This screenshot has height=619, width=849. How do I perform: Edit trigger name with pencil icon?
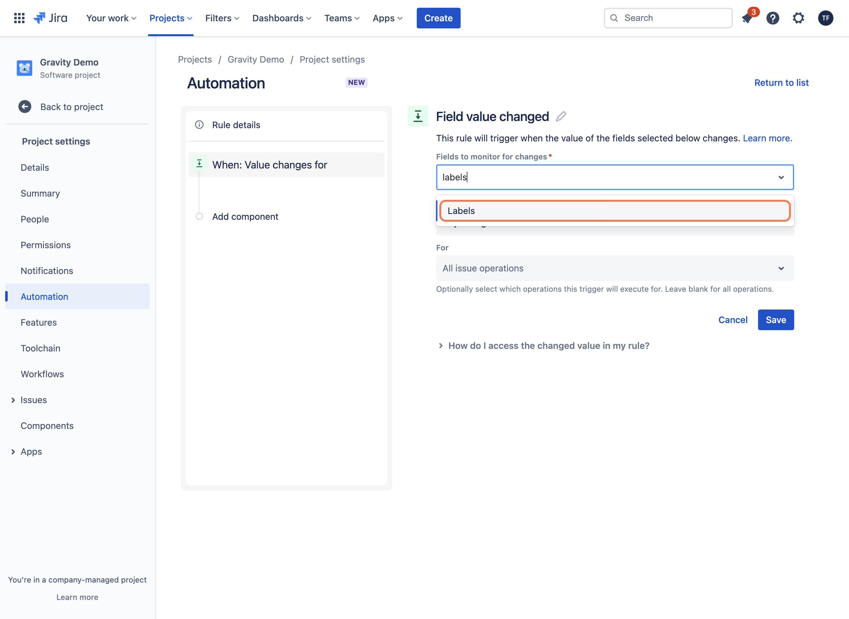[561, 117]
